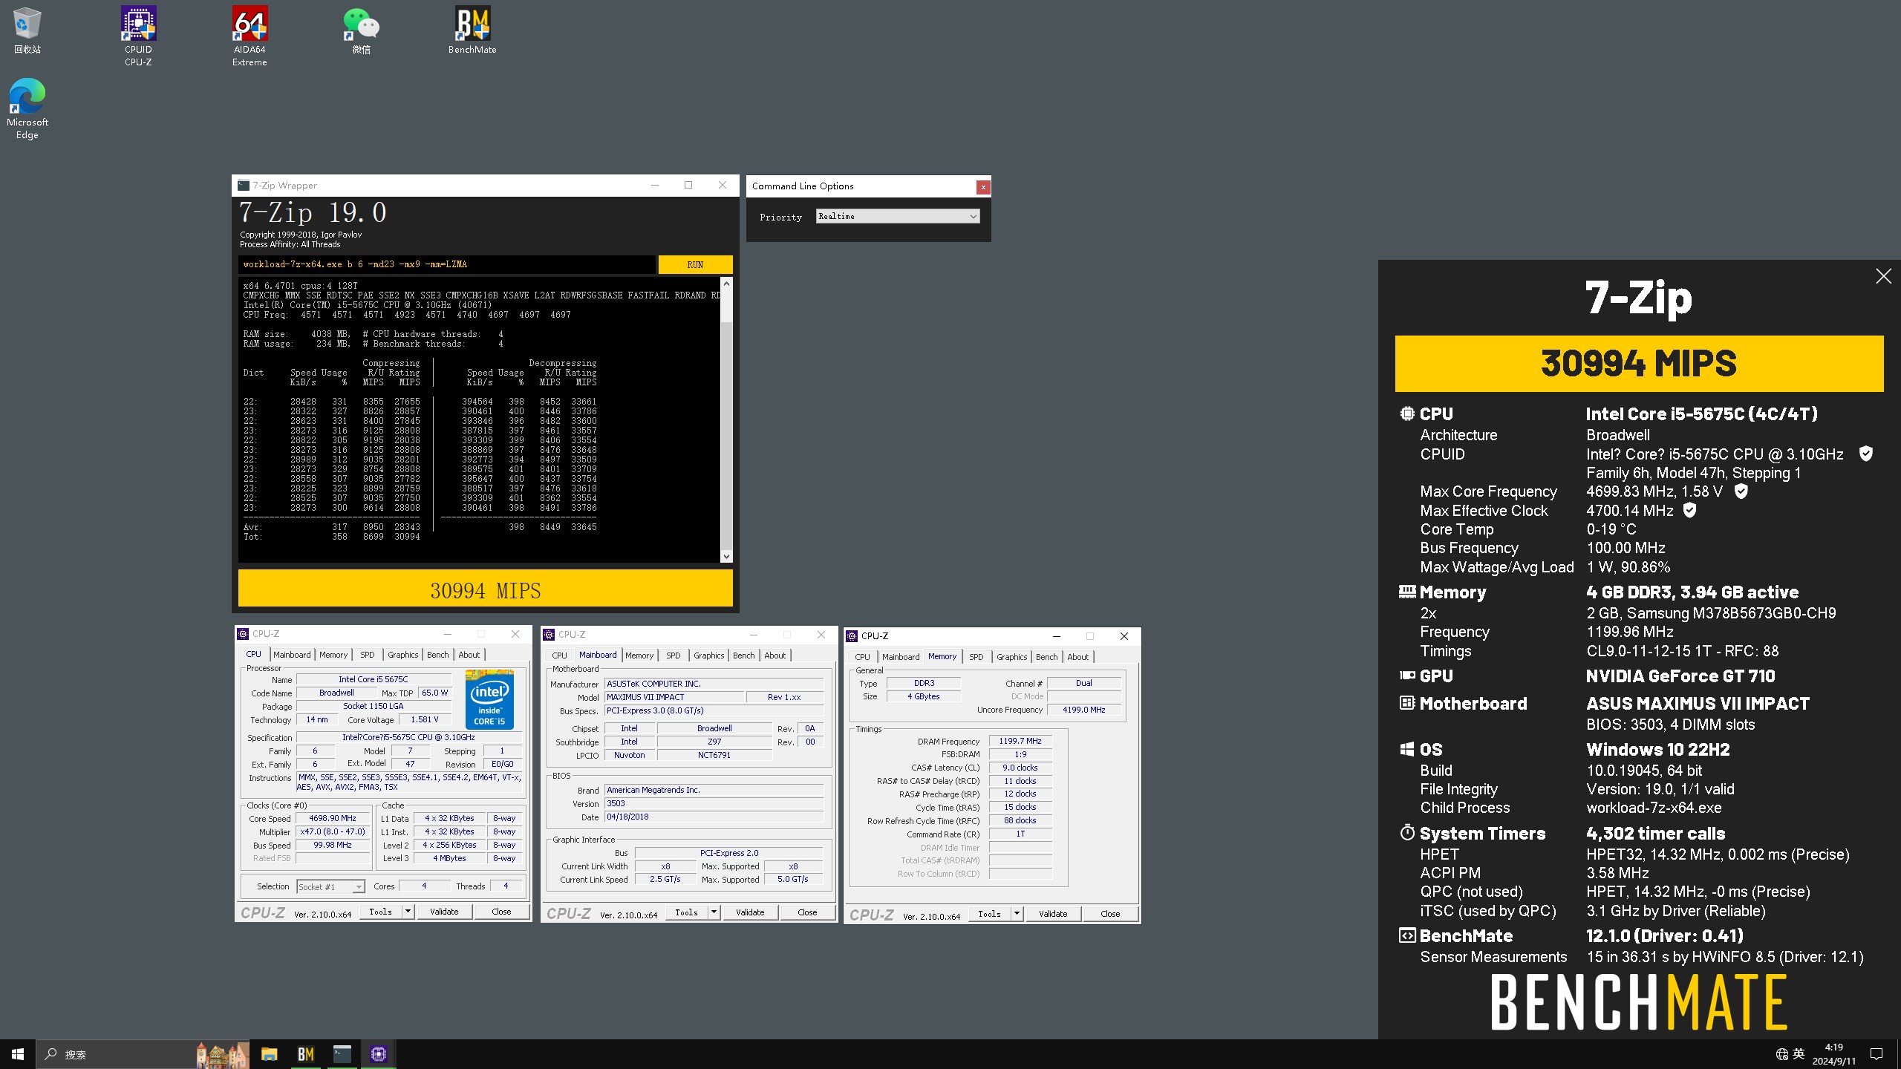1901x1069 pixels.
Task: Open the WeChat desktop icon
Action: point(361,30)
